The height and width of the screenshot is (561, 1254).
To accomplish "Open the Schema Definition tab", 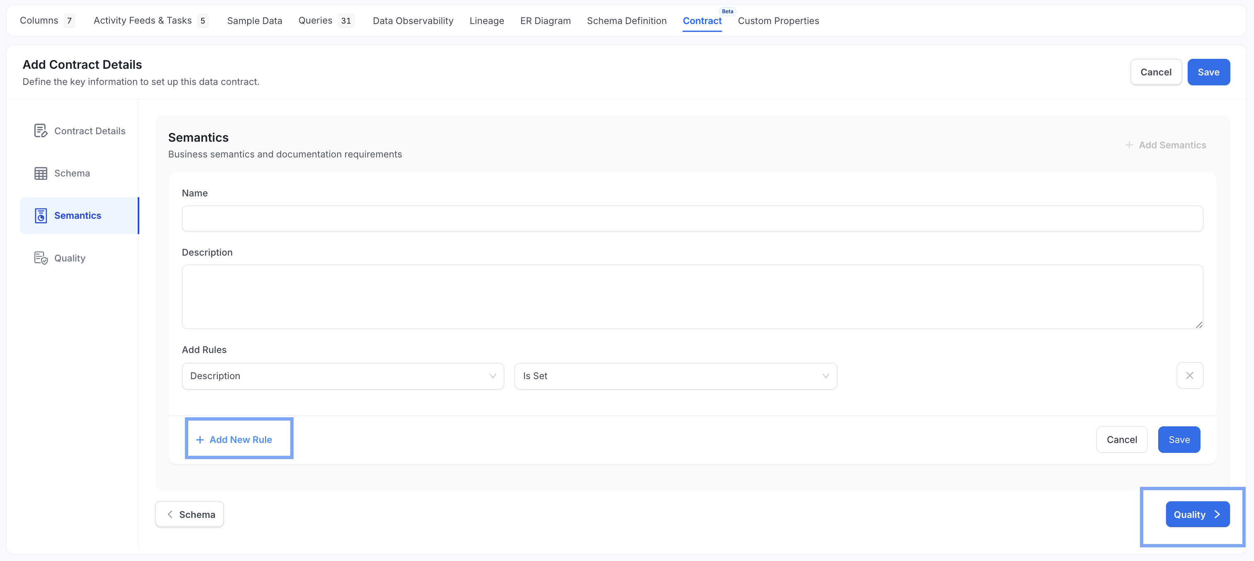I will 627,21.
